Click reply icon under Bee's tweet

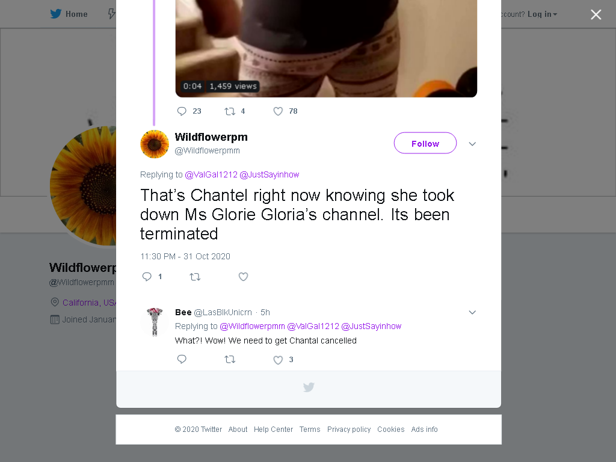pyautogui.click(x=182, y=360)
